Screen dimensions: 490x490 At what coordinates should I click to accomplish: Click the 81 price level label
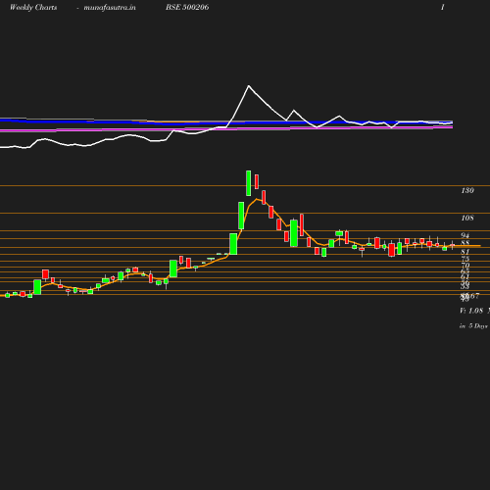(x=465, y=252)
